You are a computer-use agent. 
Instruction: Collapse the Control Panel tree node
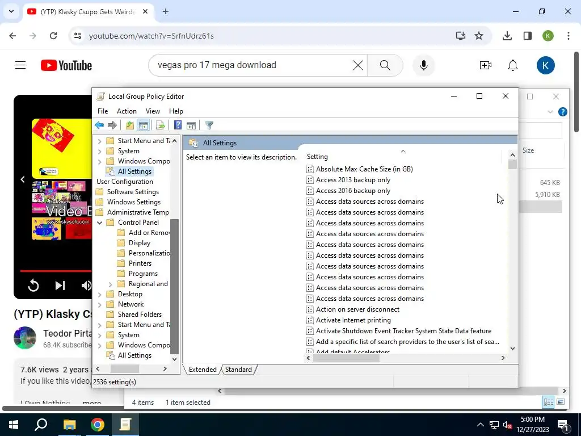pyautogui.click(x=99, y=223)
